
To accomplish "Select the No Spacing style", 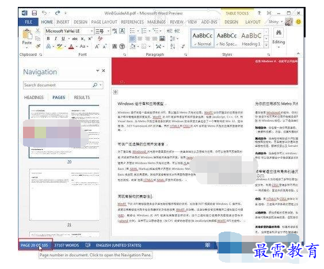I will click(227, 39).
